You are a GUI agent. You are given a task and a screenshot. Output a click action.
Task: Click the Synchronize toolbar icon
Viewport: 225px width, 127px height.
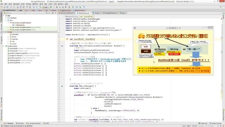[7, 7]
